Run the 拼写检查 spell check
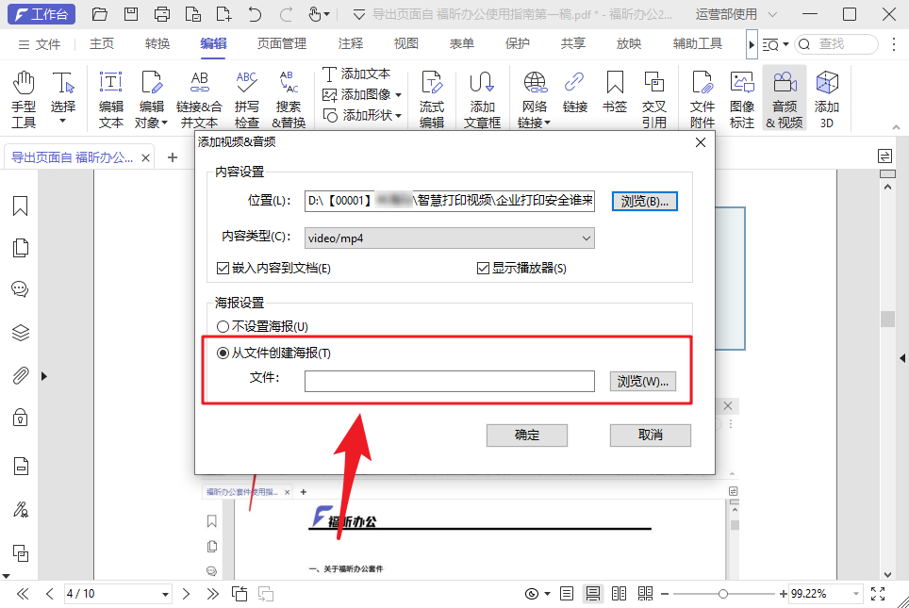 pyautogui.click(x=245, y=97)
